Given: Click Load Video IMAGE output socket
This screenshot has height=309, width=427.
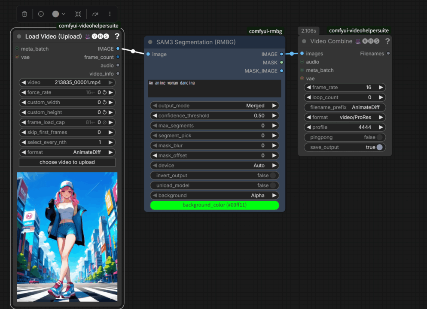Looking at the screenshot, I should coord(118,48).
